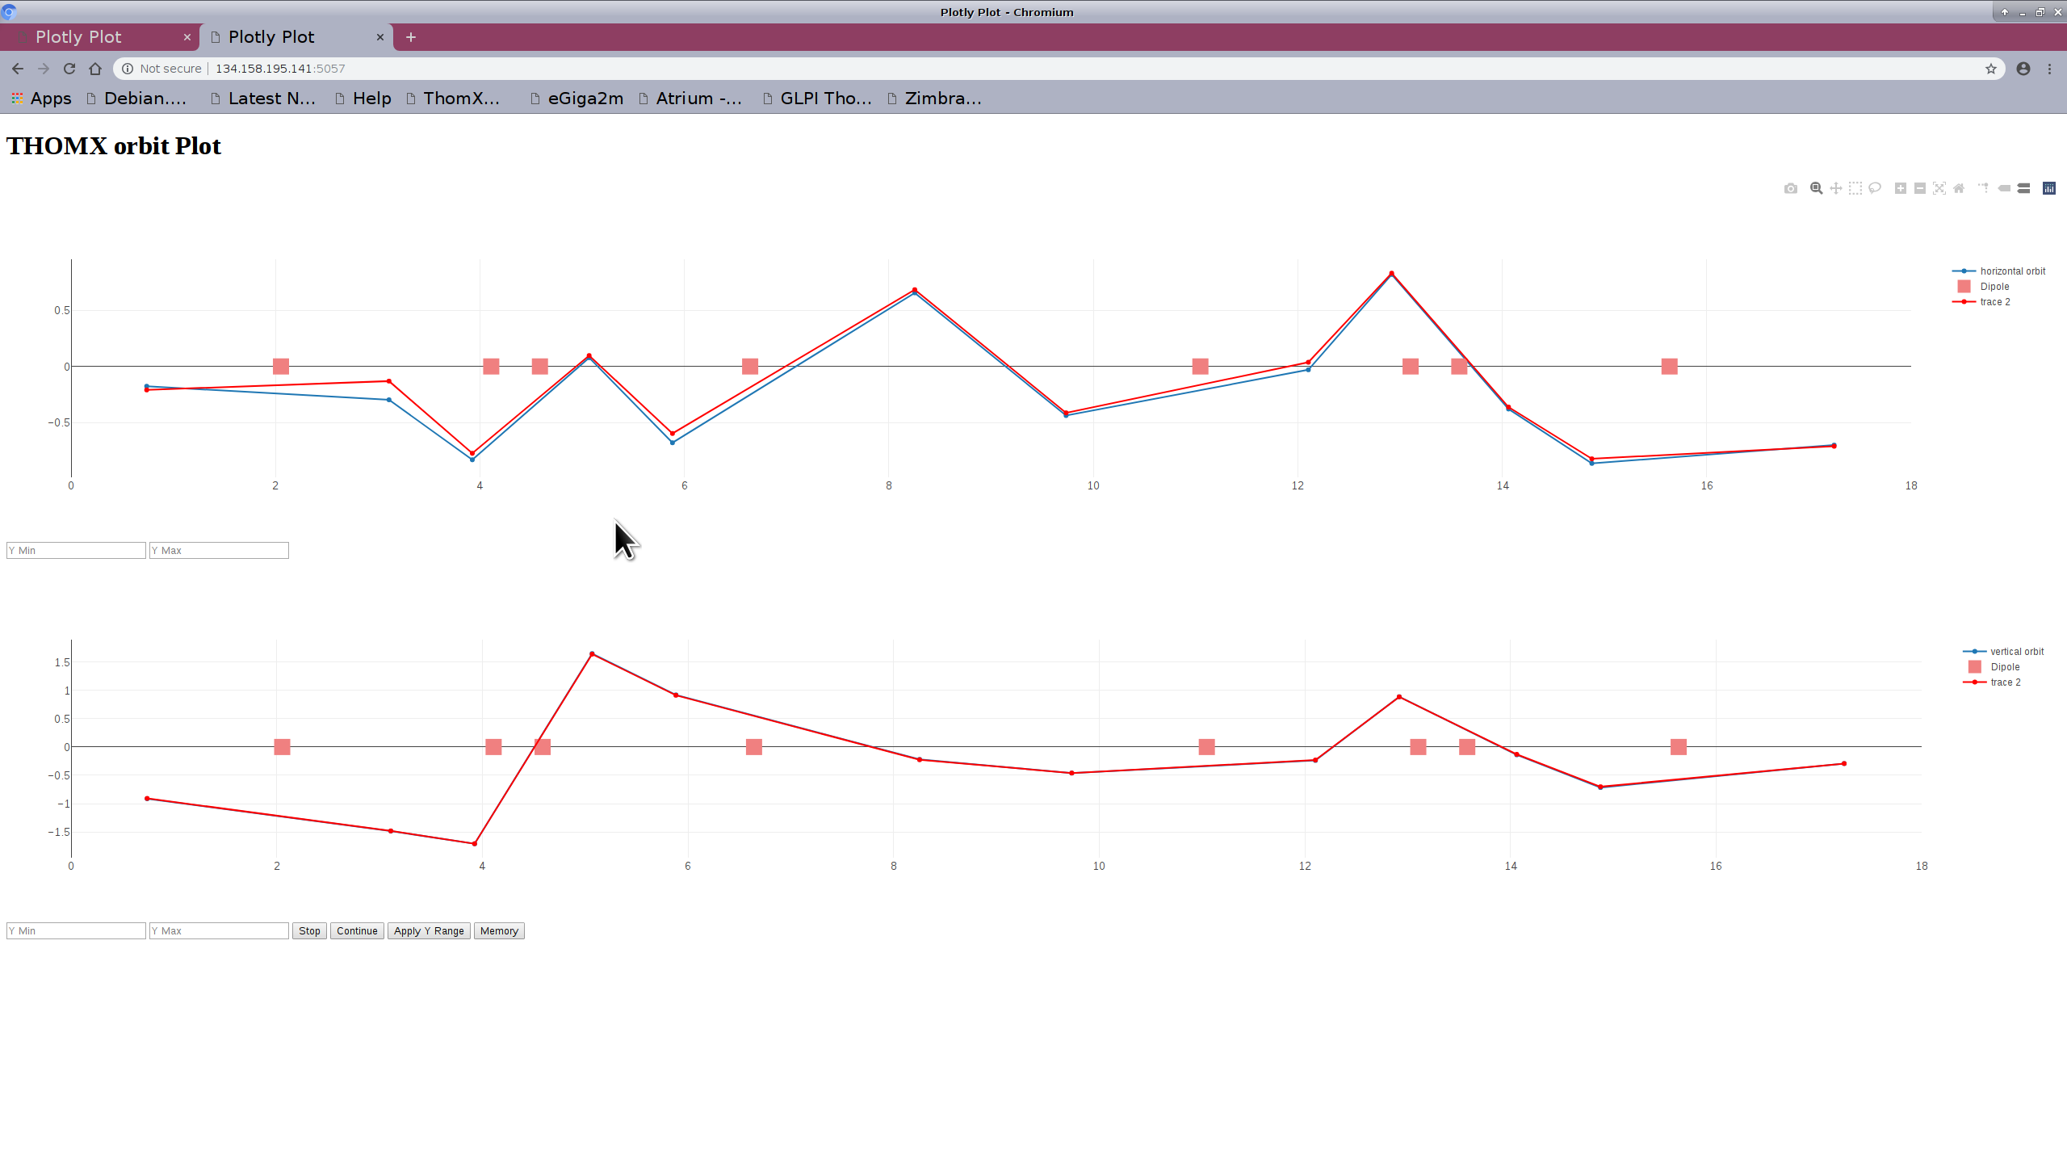Click the Zoom in plus icon

click(x=1900, y=188)
